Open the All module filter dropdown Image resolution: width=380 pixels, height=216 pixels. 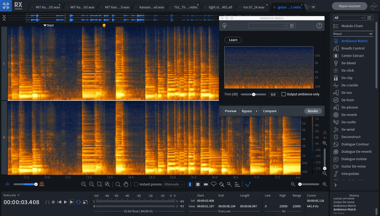coord(349,18)
